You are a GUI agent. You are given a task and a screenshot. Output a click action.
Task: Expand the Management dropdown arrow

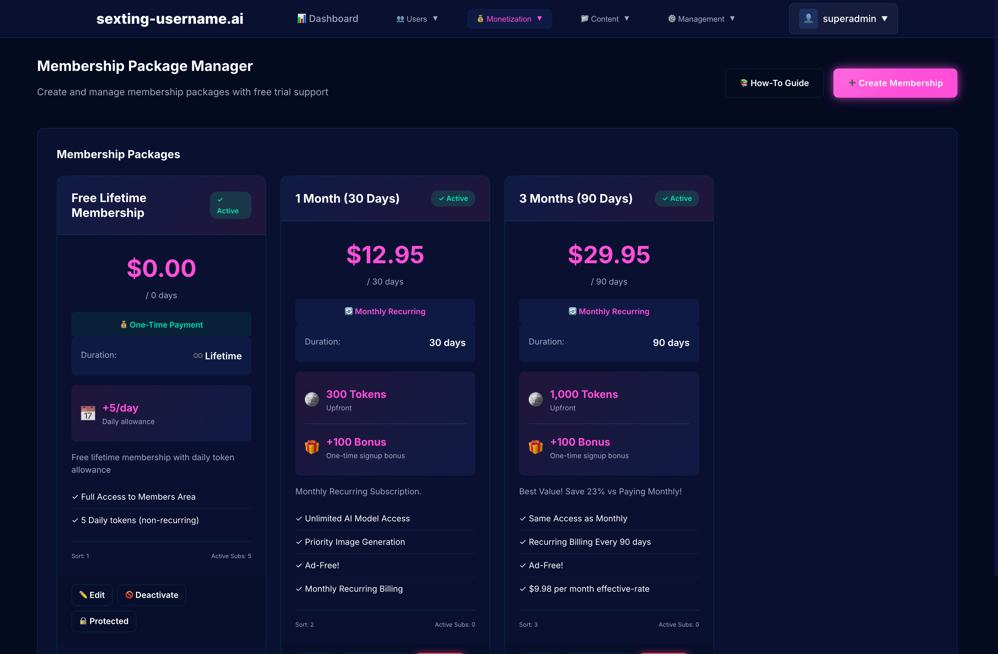733,18
